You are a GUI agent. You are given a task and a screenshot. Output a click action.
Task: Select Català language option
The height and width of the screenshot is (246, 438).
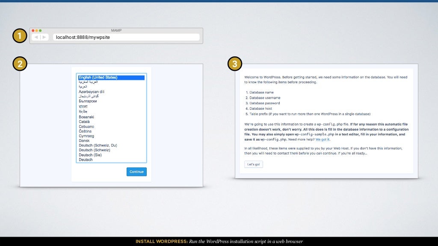point(84,122)
